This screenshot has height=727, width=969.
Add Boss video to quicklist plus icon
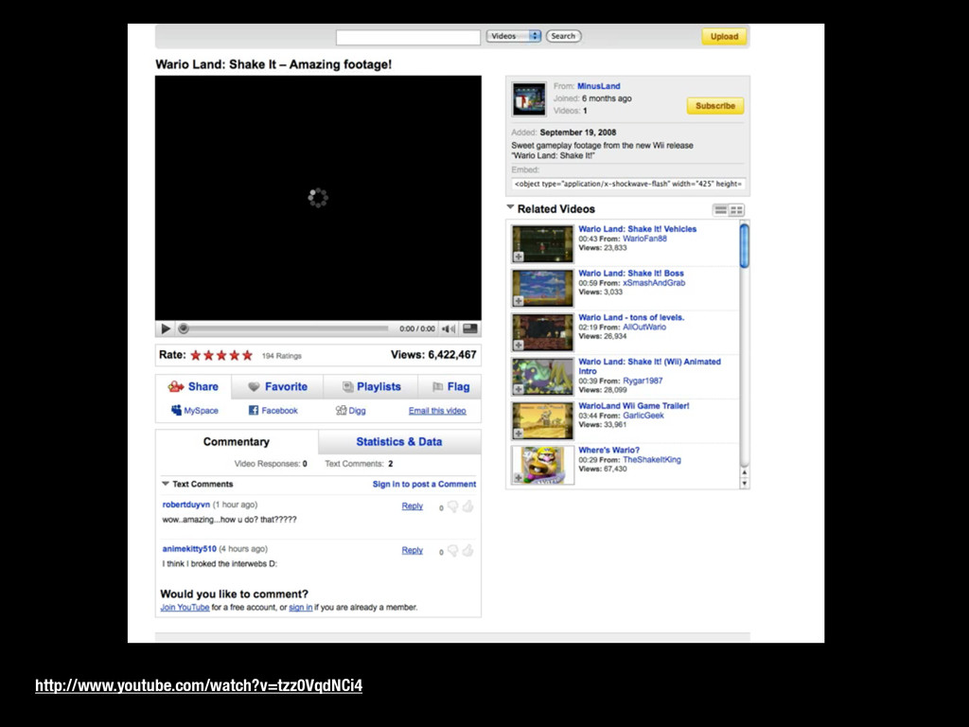[x=519, y=301]
